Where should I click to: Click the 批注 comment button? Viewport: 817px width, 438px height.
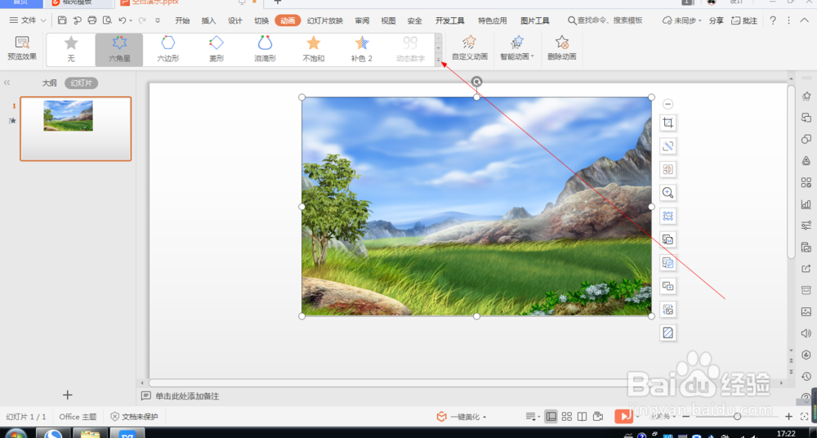pos(744,20)
